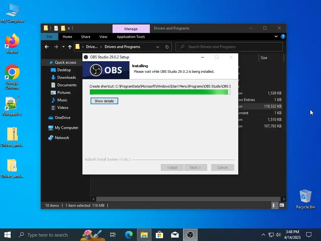
Task: Click the Search Drivers and Programs box
Action: (x=229, y=47)
